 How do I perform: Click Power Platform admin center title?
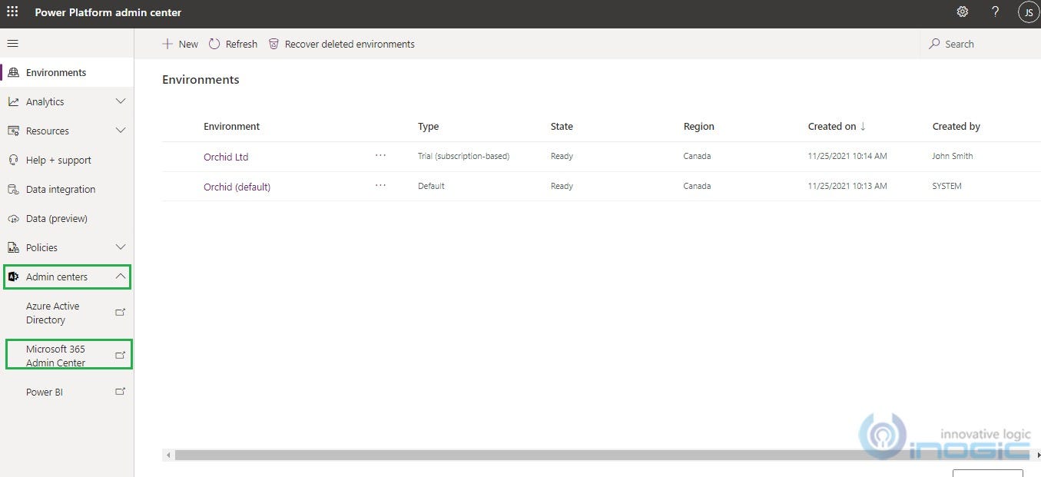coord(108,12)
